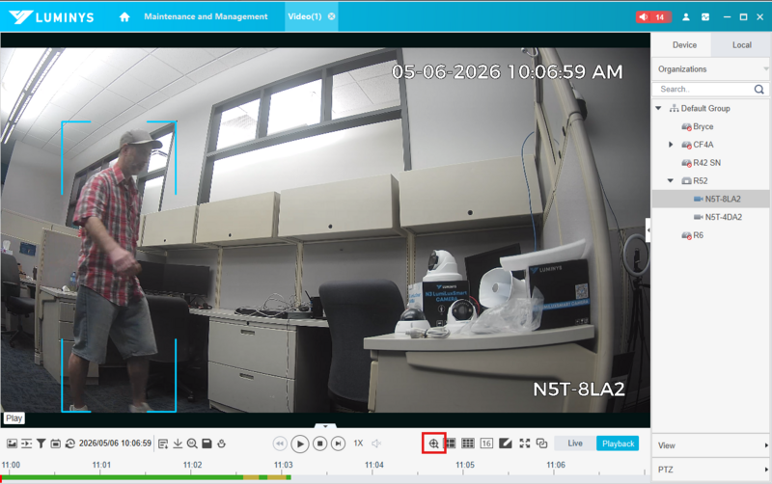Select the CF4A device label
Screen dimensions: 772x484
703,145
